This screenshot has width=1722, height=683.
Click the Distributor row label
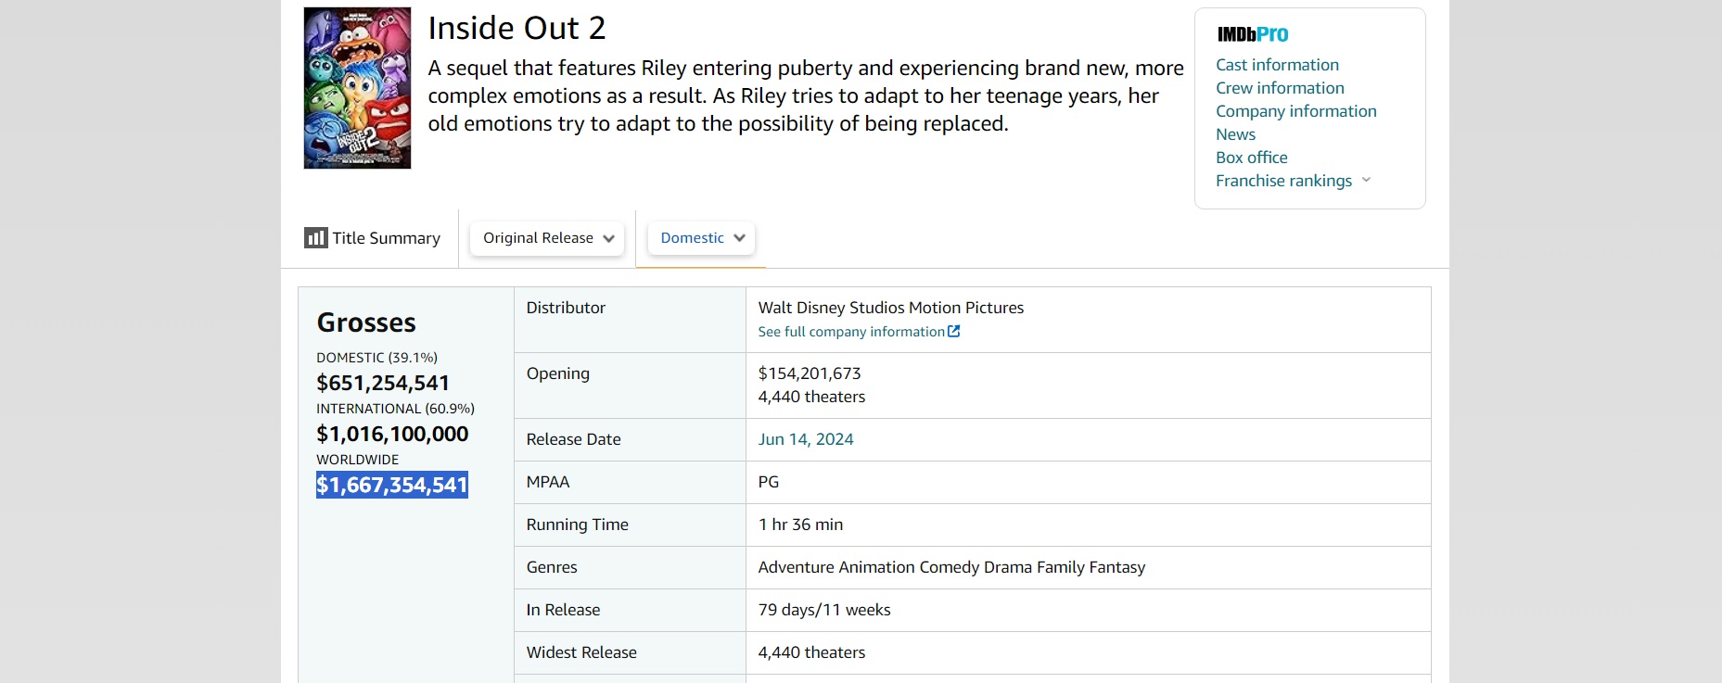point(566,308)
